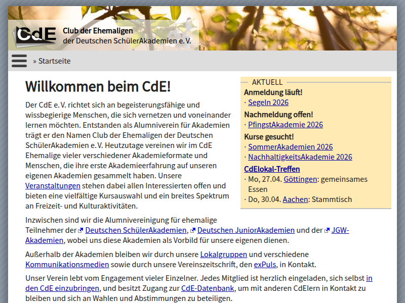405x303 pixels.
Task: Open the CdE-Datenbank link
Action: 208,288
